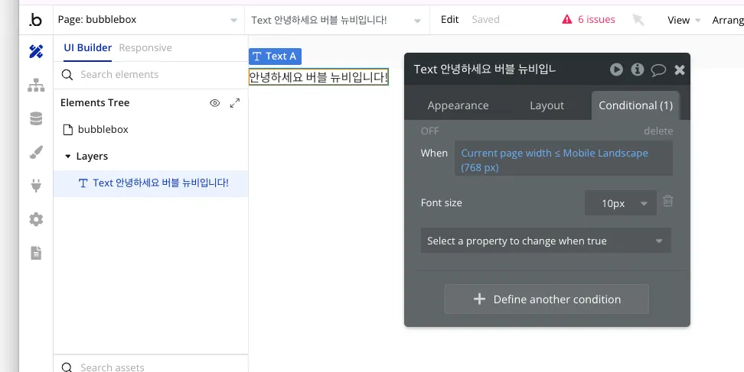
Task: Click the comment bubble icon in property editor
Action: coord(658,70)
